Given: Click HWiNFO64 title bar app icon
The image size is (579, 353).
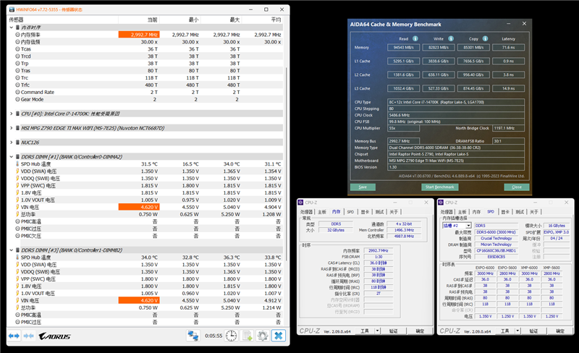Looking at the screenshot, I should 12,9.
